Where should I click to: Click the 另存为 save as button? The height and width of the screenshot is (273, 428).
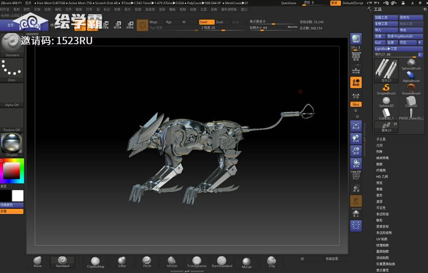(x=411, y=18)
